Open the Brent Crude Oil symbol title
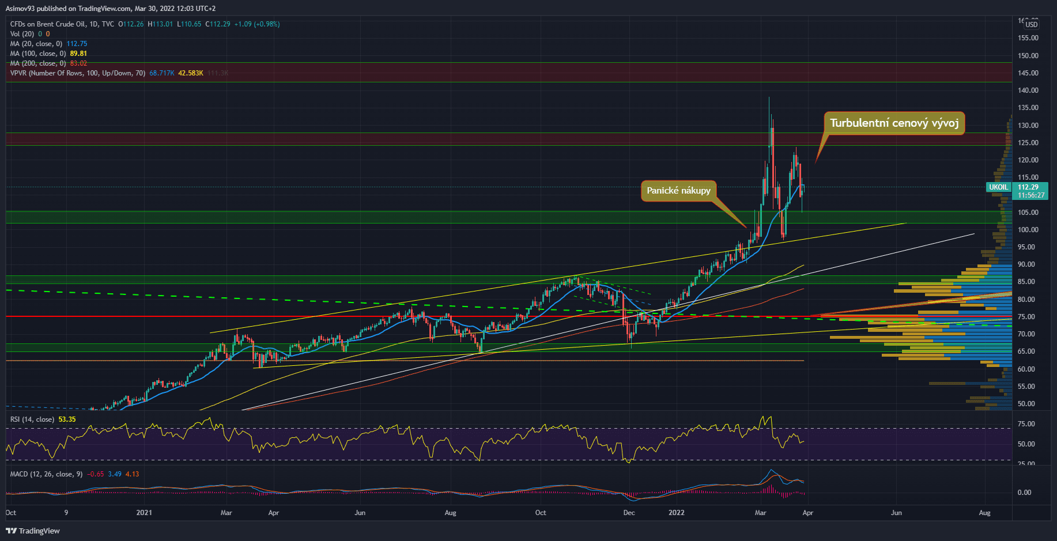The height and width of the screenshot is (541, 1057). tap(62, 24)
